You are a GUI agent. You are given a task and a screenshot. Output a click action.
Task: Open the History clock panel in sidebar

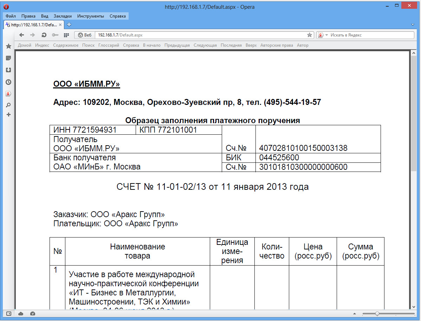(x=8, y=82)
